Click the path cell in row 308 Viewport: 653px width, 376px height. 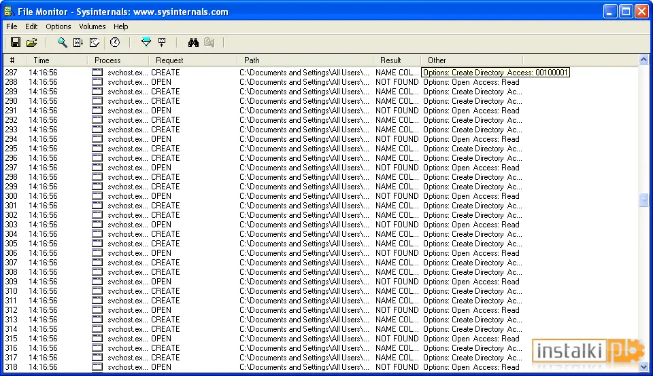[x=305, y=272]
